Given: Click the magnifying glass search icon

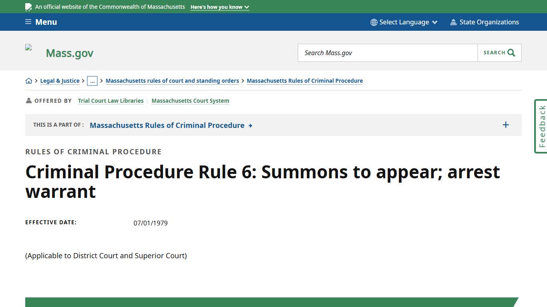Looking at the screenshot, I should (x=511, y=52).
